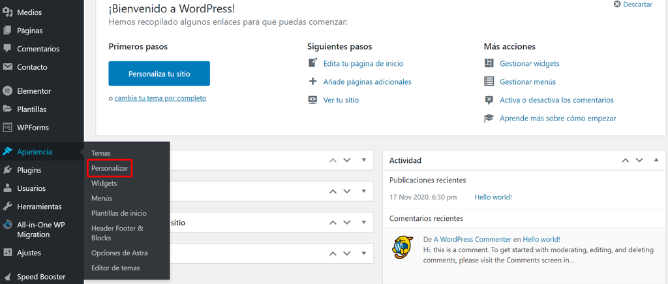668x284 pixels.
Task: Open Edita tu página de inicio link
Action: pyautogui.click(x=363, y=63)
